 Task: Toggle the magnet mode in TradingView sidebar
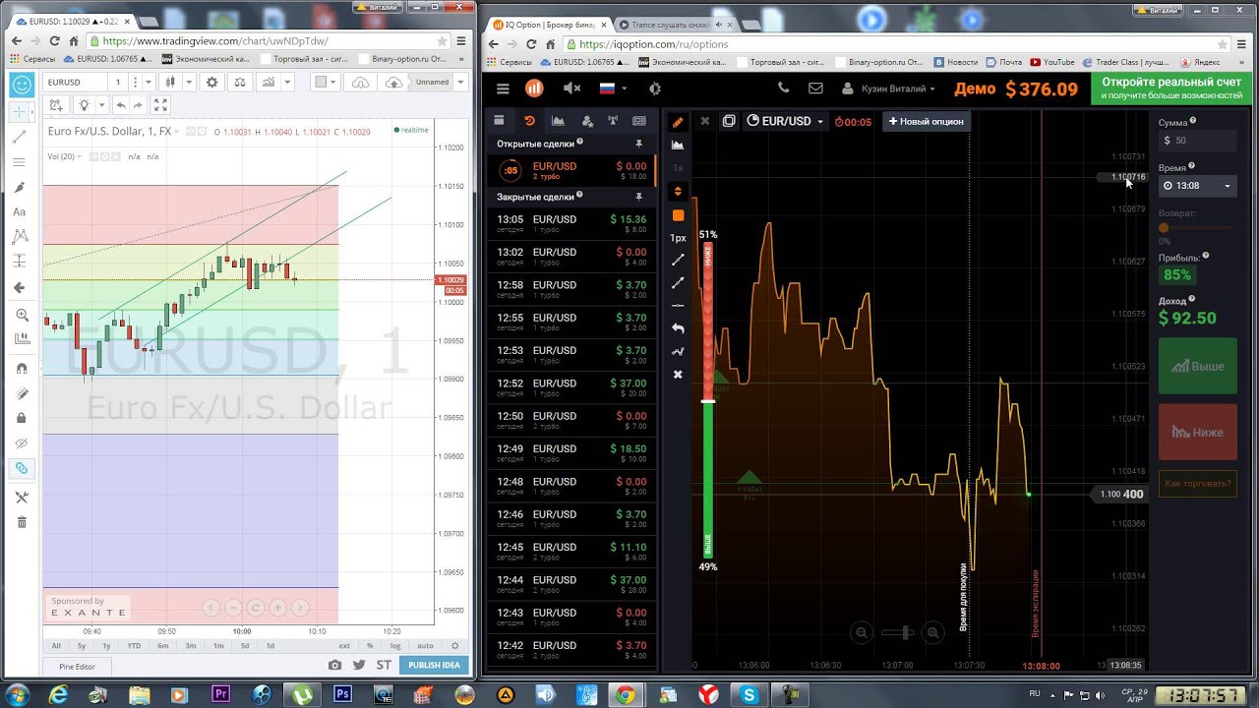click(x=22, y=368)
